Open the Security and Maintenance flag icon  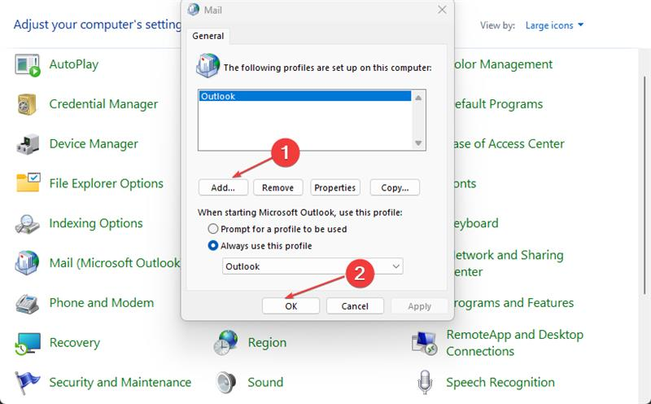point(28,382)
